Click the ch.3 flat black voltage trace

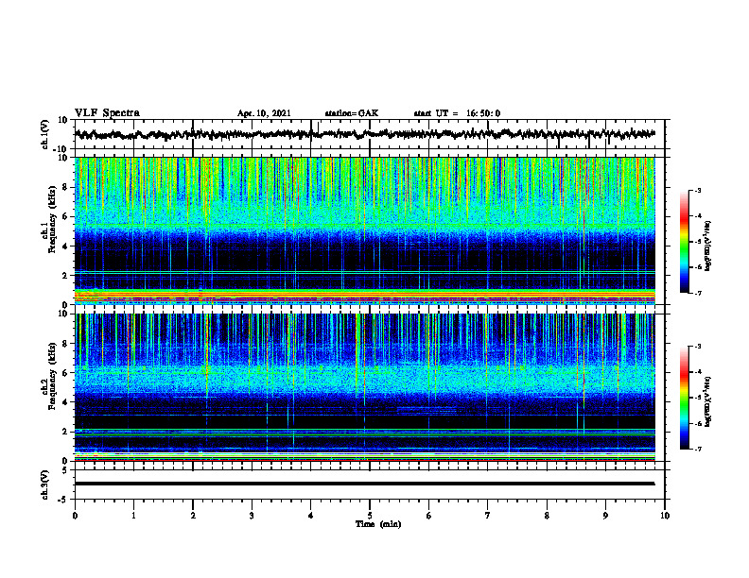(364, 484)
